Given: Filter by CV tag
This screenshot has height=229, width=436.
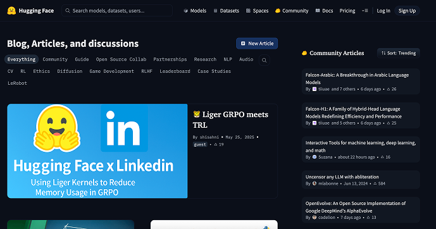Looking at the screenshot, I should click(x=10, y=71).
